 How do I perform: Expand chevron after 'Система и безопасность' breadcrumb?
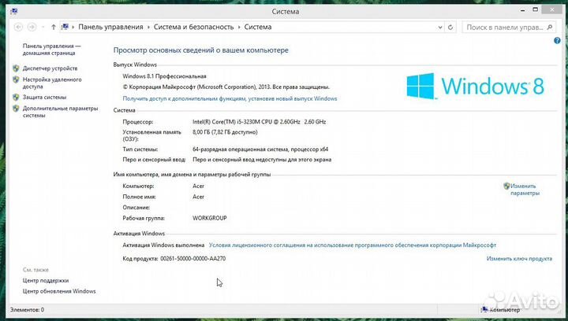(x=239, y=27)
